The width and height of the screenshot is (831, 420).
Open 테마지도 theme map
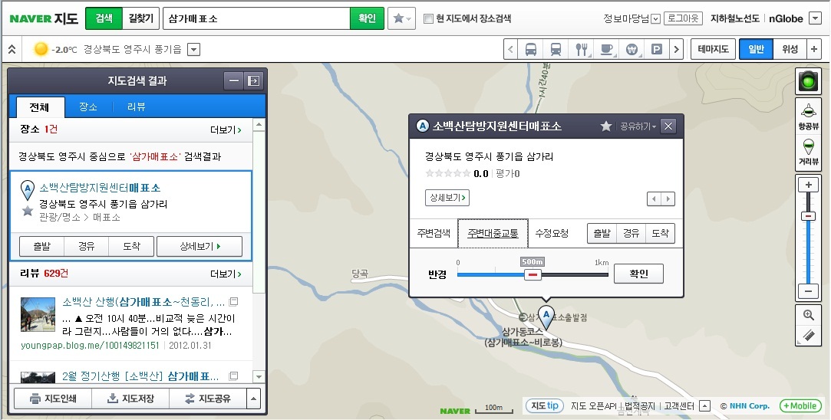[713, 49]
